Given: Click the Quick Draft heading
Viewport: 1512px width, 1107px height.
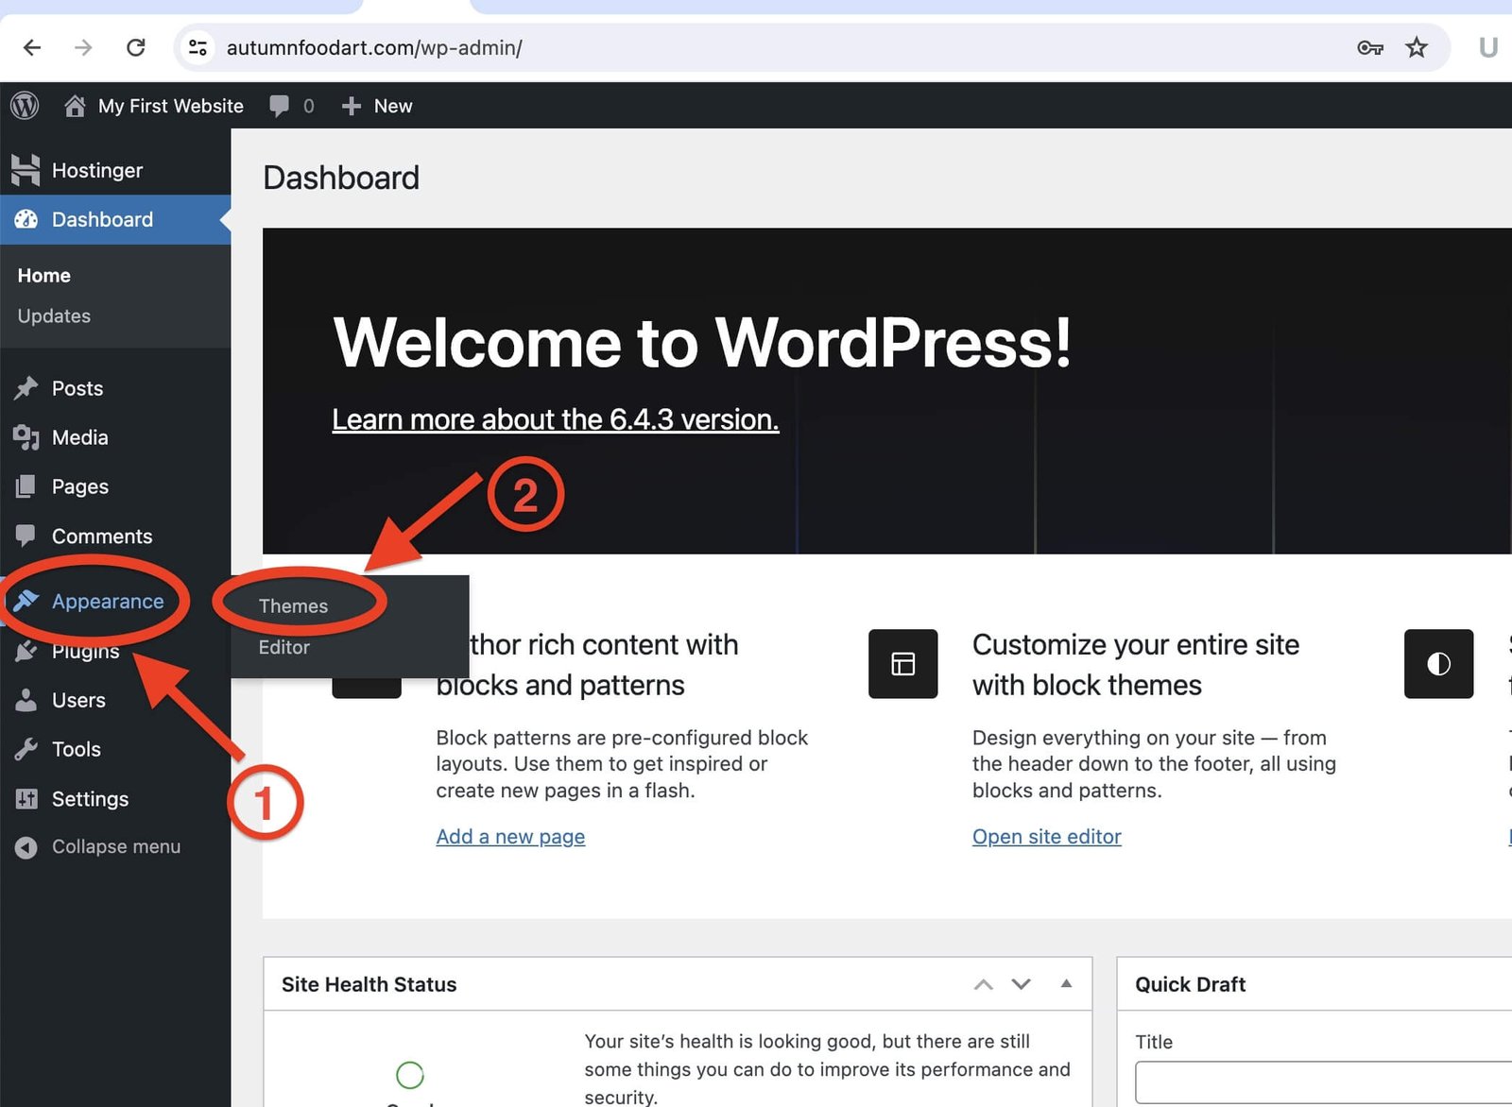Looking at the screenshot, I should click(1191, 984).
